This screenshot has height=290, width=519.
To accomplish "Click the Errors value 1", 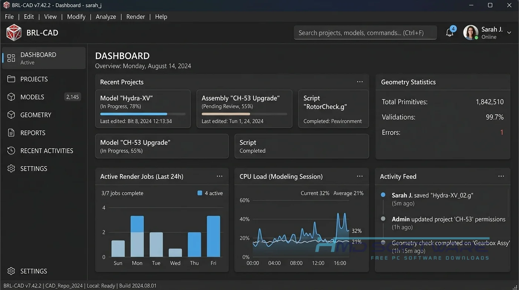I will pos(502,133).
